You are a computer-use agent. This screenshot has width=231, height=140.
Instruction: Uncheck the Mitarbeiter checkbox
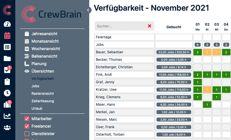click(27, 119)
